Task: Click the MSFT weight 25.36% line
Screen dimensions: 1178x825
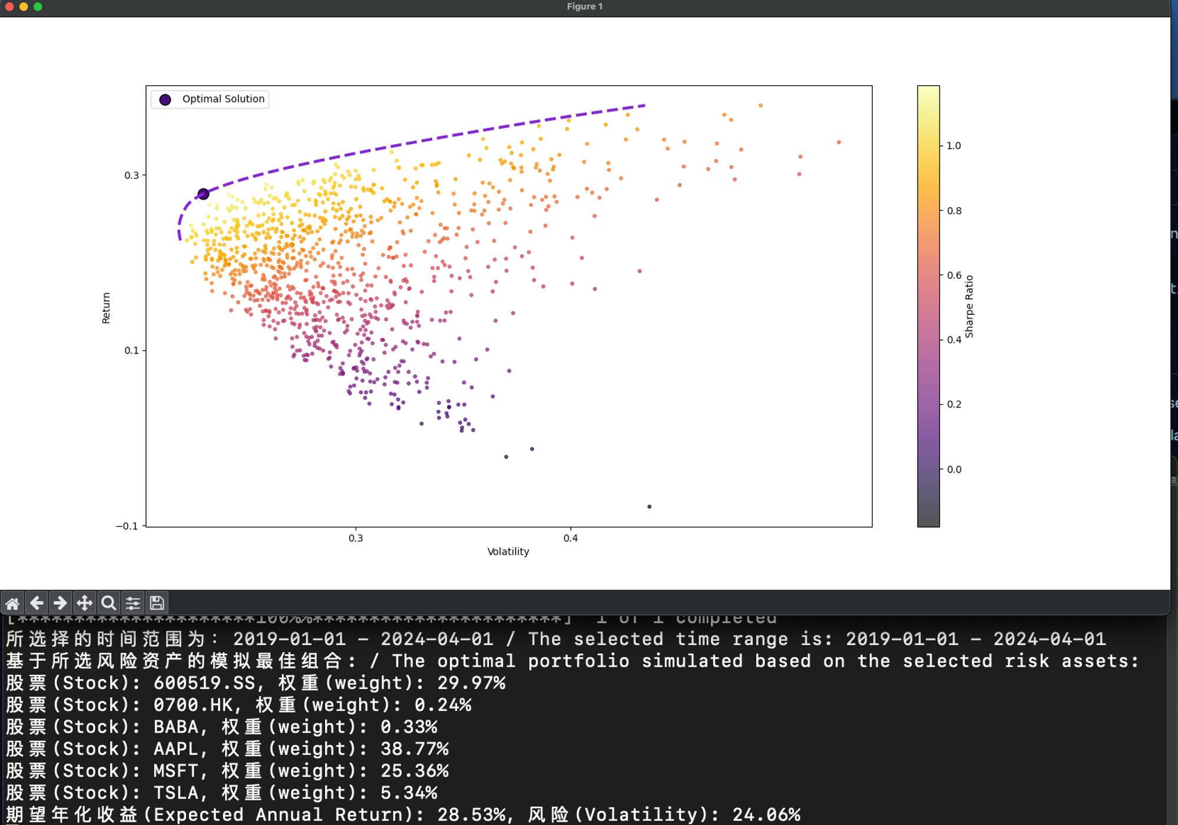Action: [227, 771]
